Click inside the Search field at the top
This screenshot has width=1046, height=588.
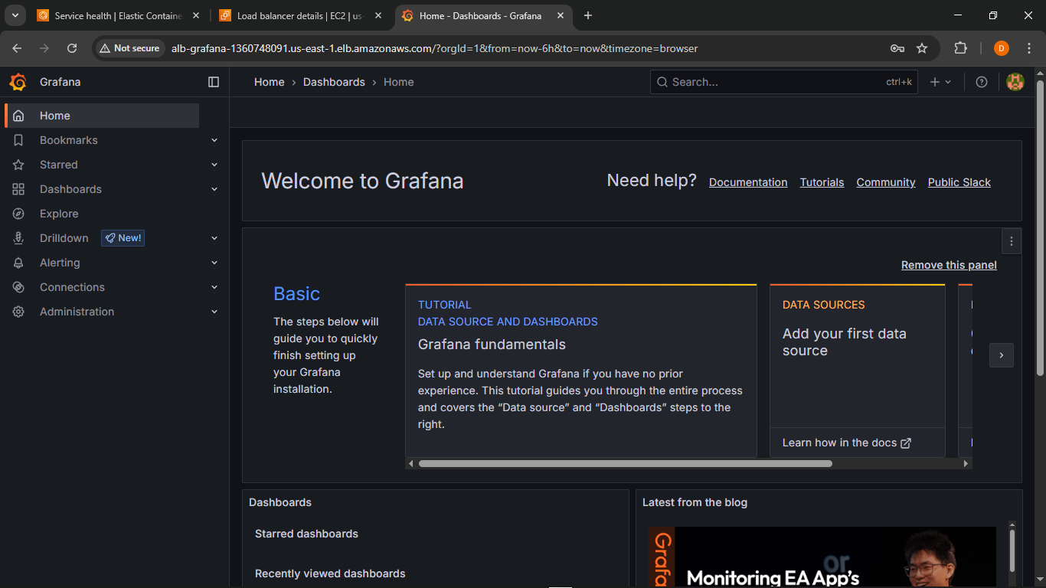(766, 82)
